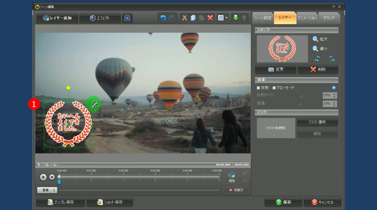Image resolution: width=377 pixels, height=210 pixels.
Task: Delete layer using the red X toolbar icon
Action: (210, 18)
